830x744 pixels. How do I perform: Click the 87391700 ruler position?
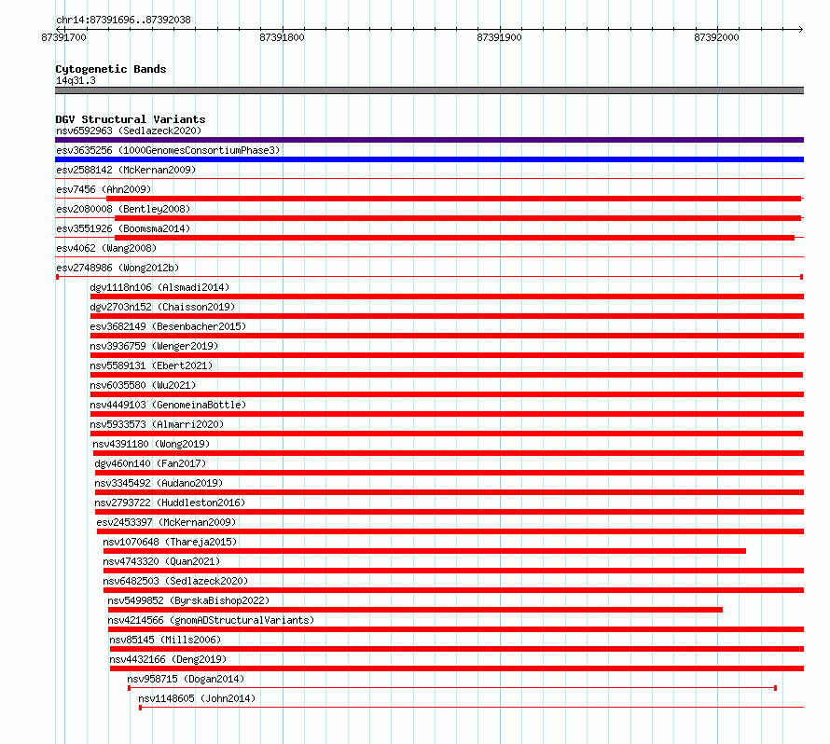point(63,37)
